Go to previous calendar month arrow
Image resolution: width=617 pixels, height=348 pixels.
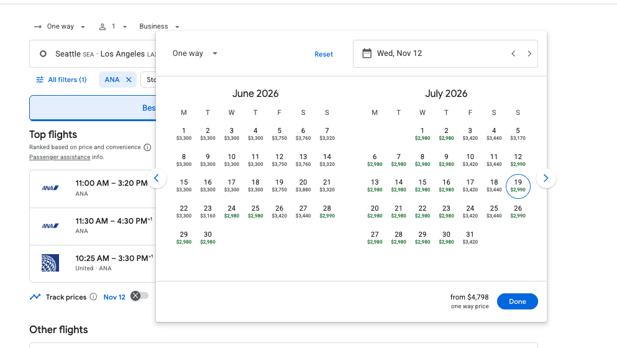157,178
